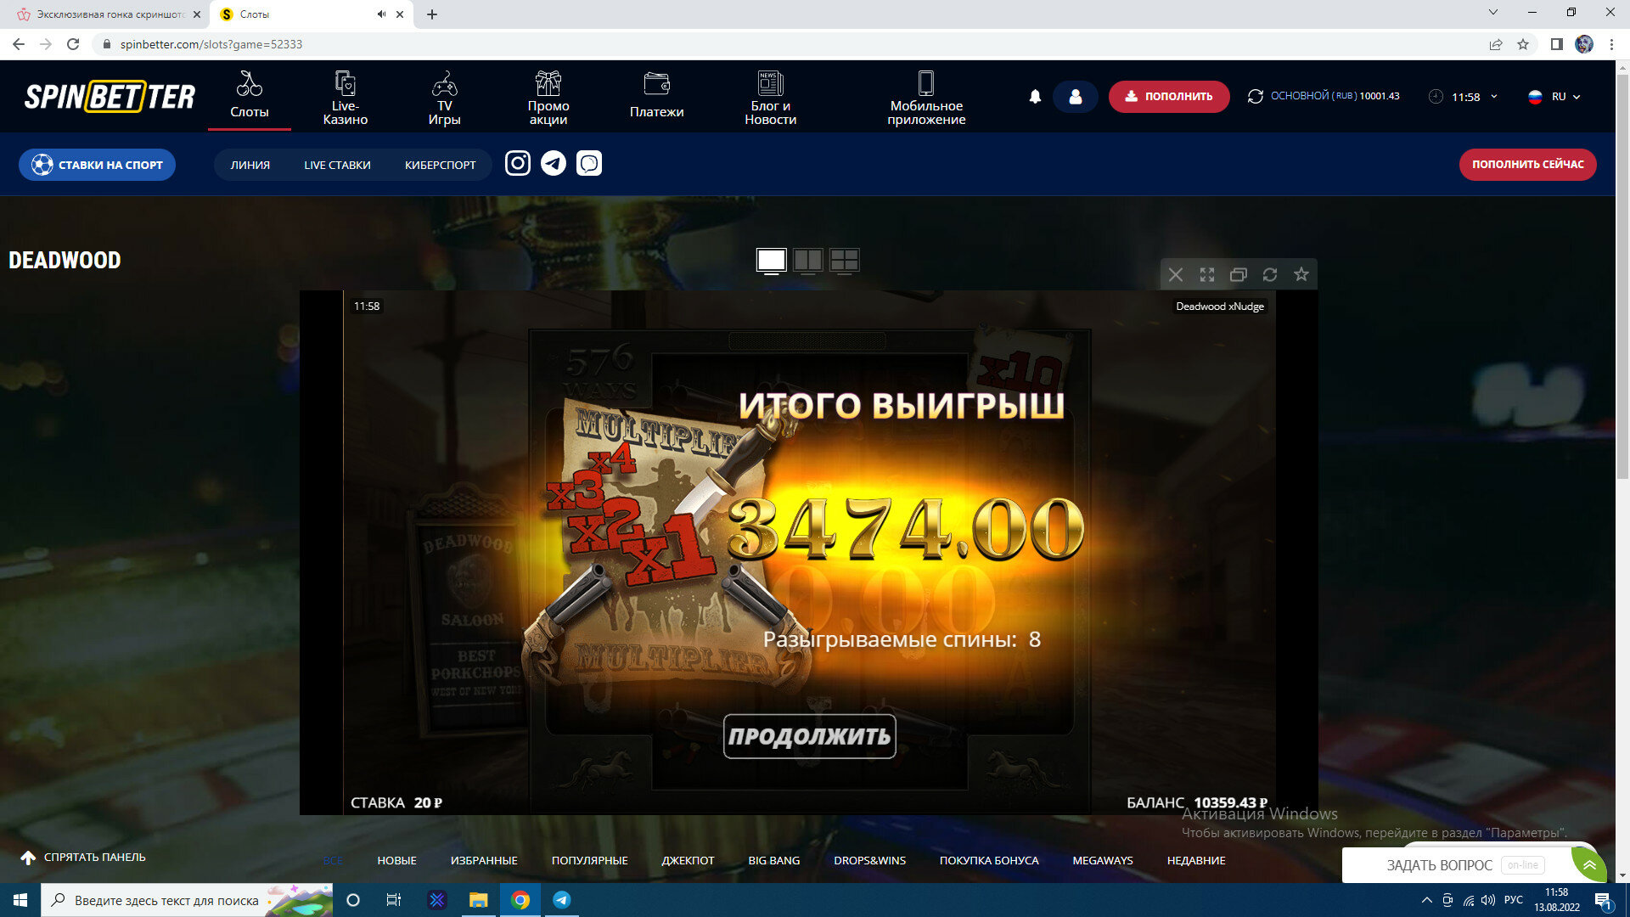Collapse the panel via Спрятать панель
The height and width of the screenshot is (917, 1630).
tap(83, 858)
